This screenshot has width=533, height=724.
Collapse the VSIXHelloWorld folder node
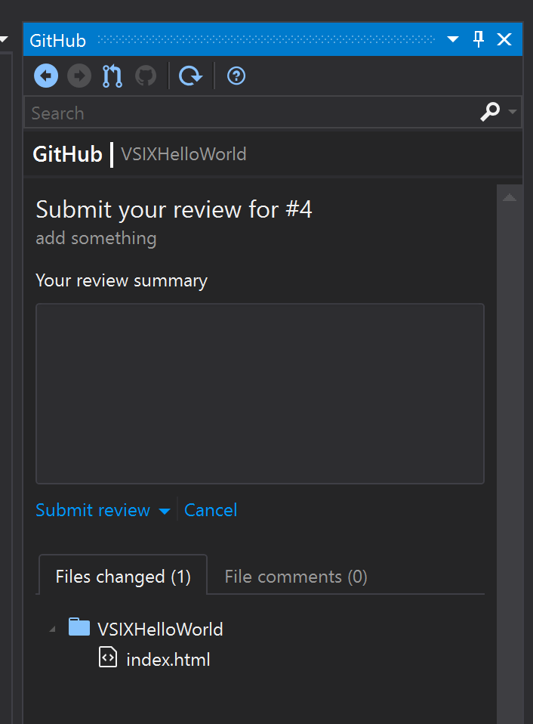[53, 629]
